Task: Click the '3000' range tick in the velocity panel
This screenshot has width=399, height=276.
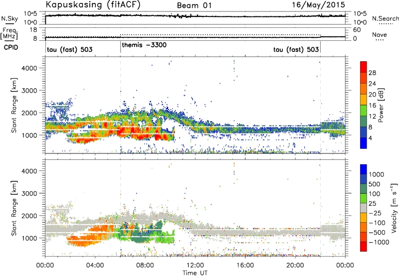Action: pos(29,193)
